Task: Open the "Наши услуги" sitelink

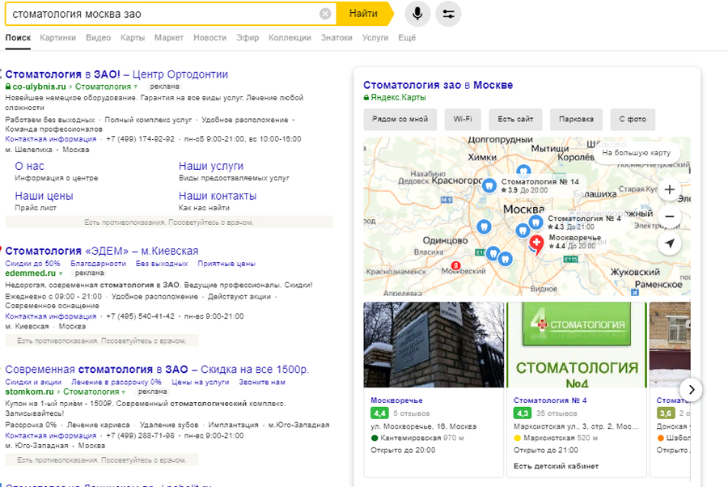Action: [x=210, y=166]
